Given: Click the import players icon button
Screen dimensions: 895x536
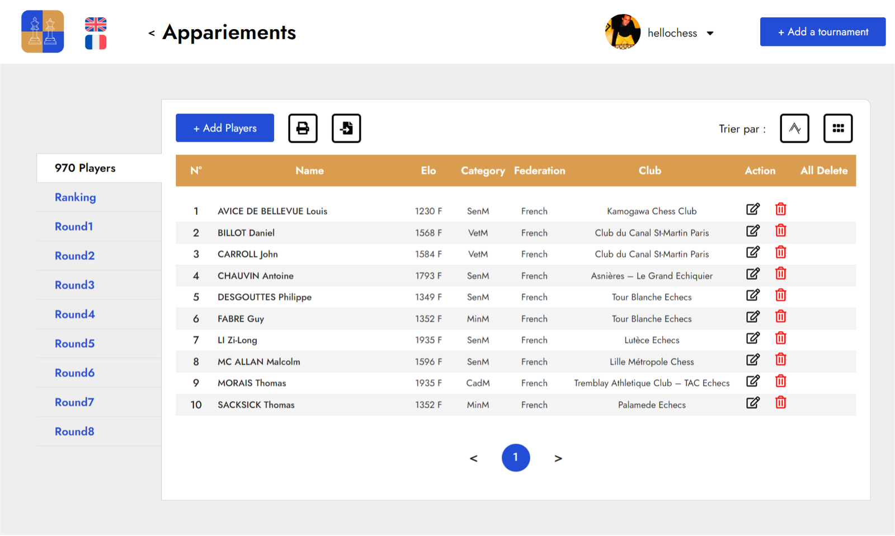Looking at the screenshot, I should pyautogui.click(x=346, y=128).
